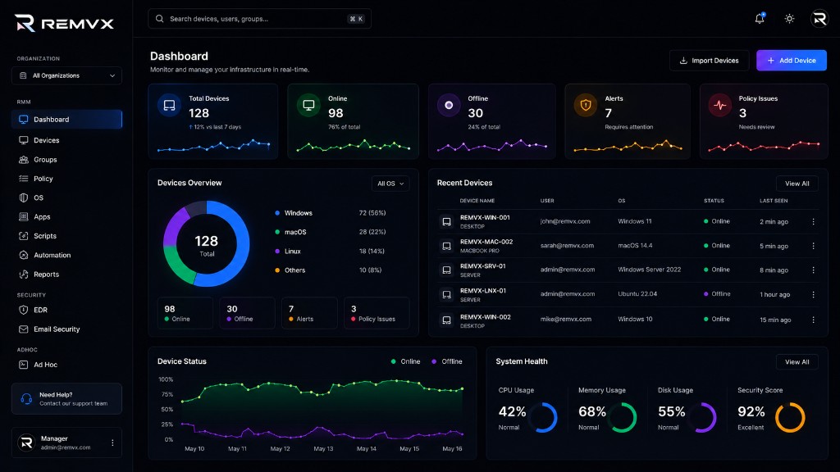Click the Memory Usage ring gauge
Screen dimensions: 840x472
622,417
